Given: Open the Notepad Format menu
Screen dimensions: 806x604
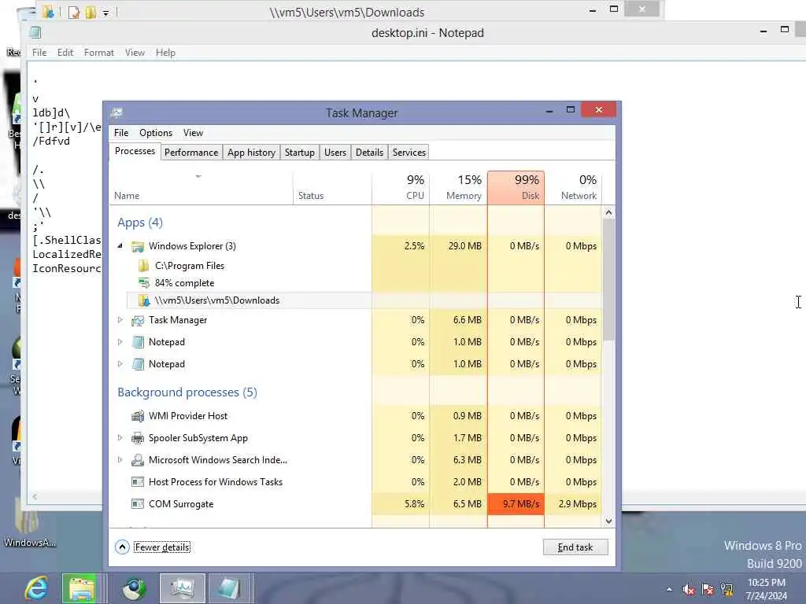Looking at the screenshot, I should [x=98, y=53].
